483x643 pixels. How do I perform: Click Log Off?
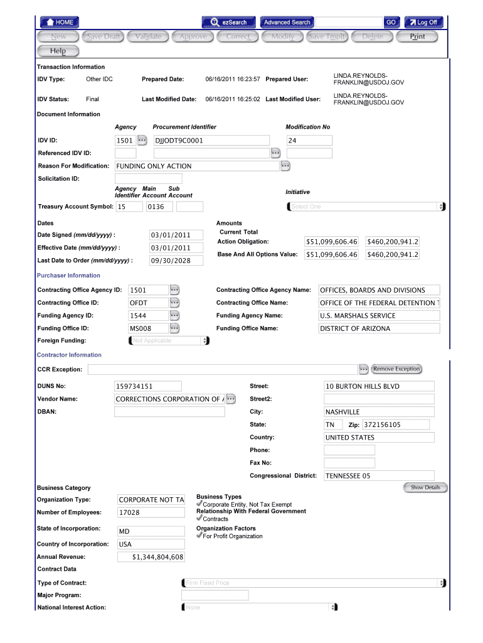(423, 22)
